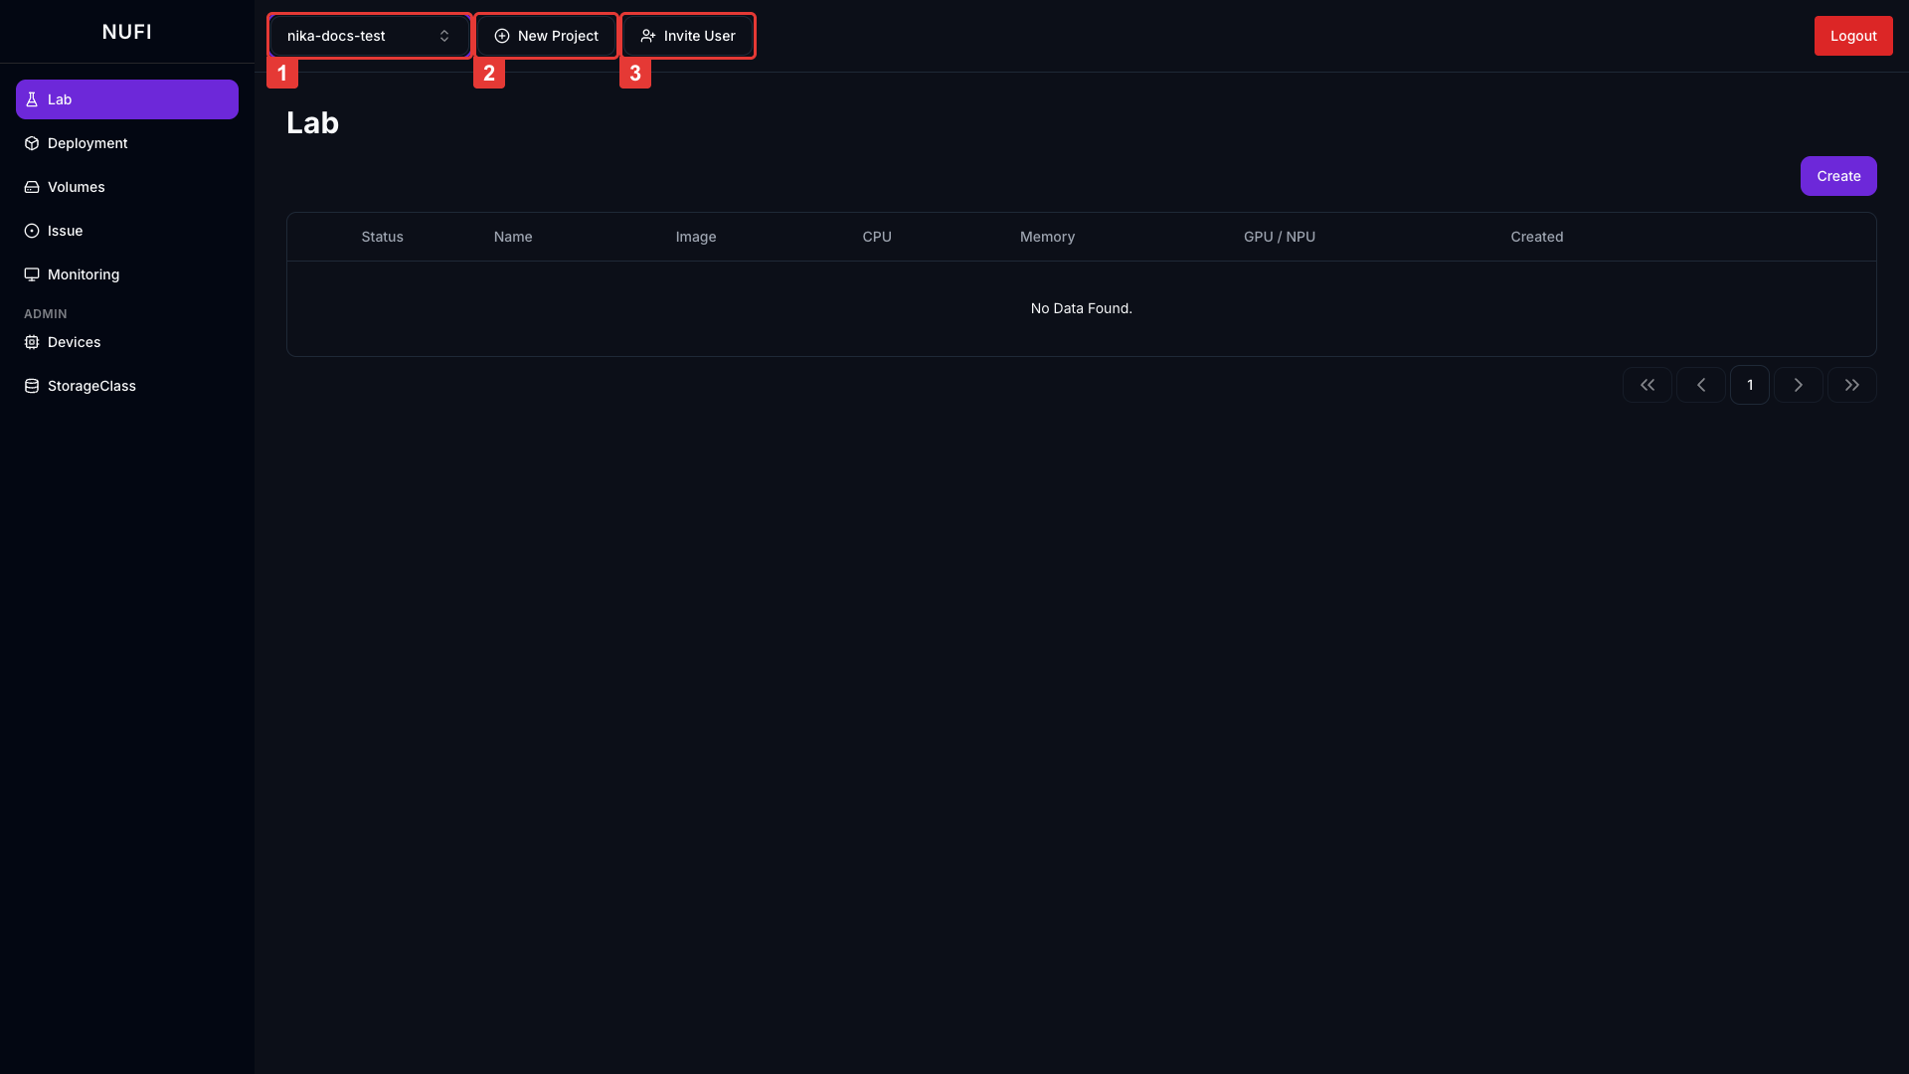
Task: Click the Volumes drive icon
Action: pyautogui.click(x=32, y=187)
